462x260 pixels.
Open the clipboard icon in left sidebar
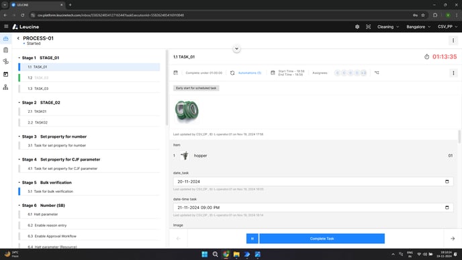point(5,50)
